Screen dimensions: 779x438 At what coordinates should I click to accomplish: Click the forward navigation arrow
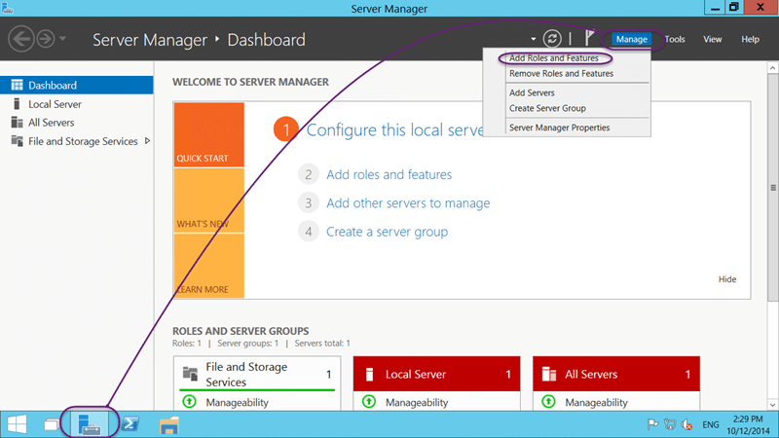point(46,39)
